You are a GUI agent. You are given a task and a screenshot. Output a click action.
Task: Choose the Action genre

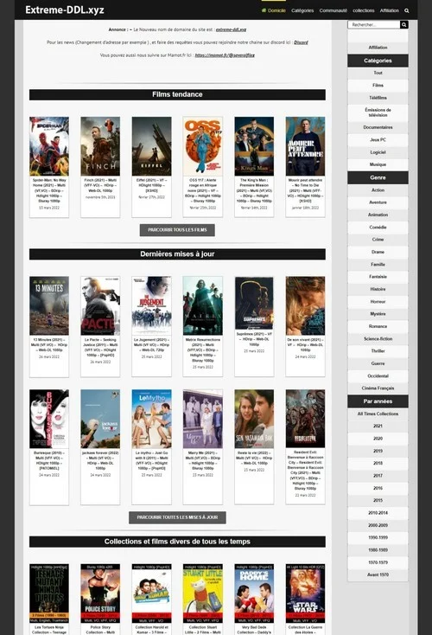click(x=378, y=190)
